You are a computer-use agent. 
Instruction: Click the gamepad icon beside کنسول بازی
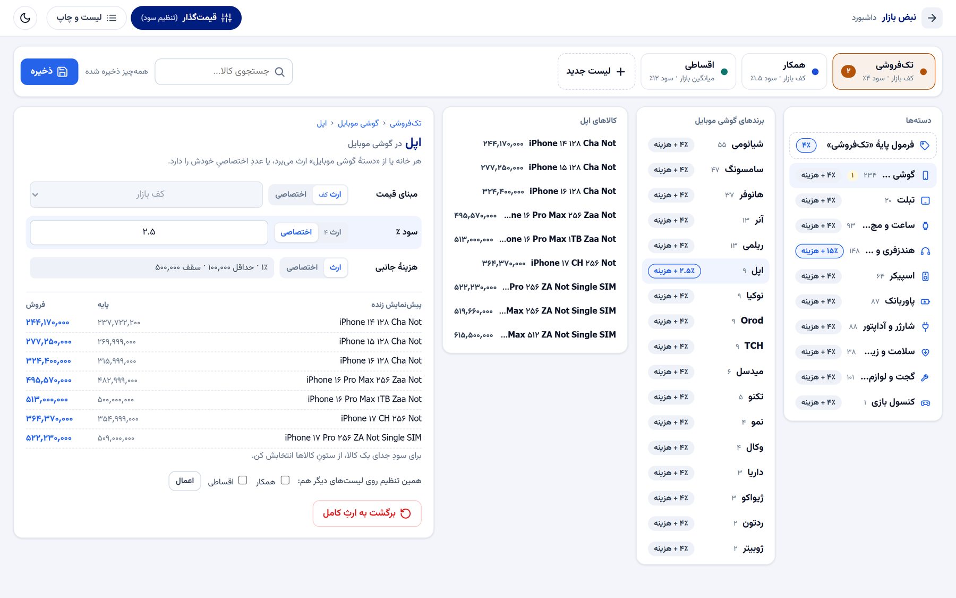click(x=925, y=402)
